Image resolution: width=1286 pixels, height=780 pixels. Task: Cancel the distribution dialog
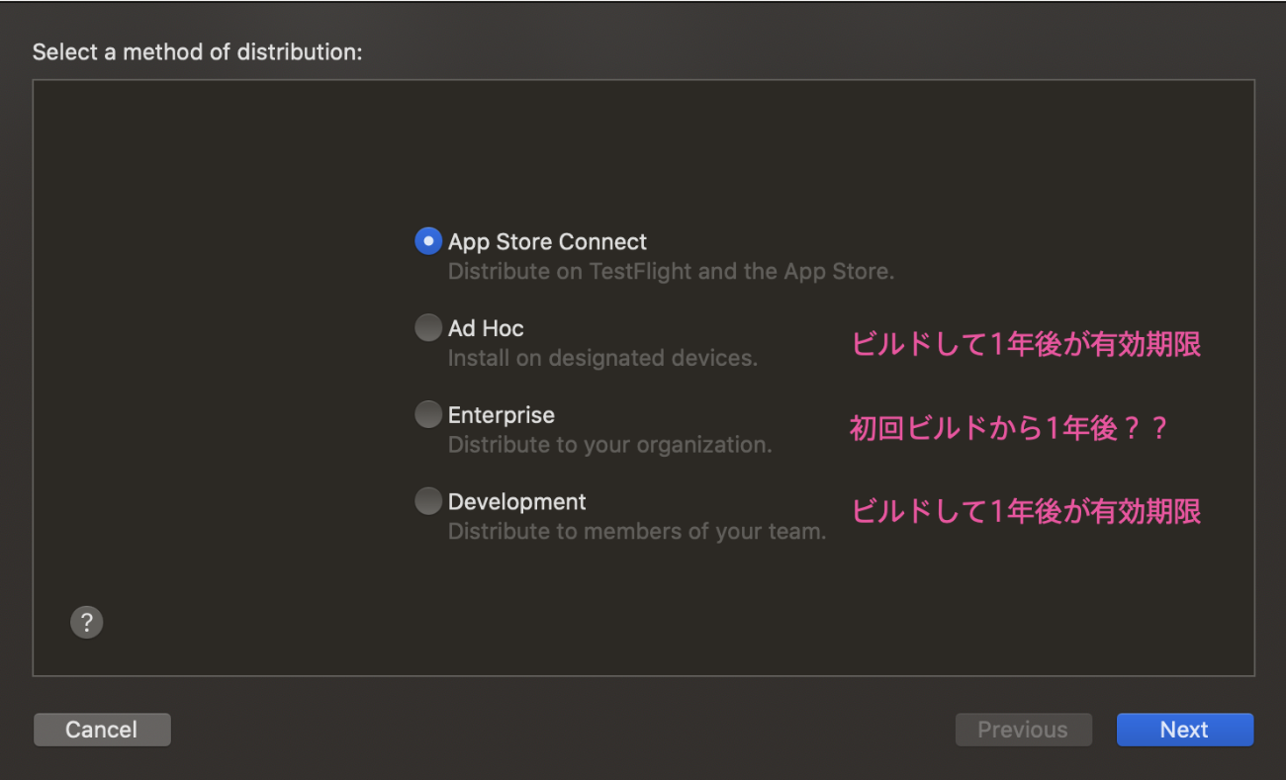coord(102,730)
